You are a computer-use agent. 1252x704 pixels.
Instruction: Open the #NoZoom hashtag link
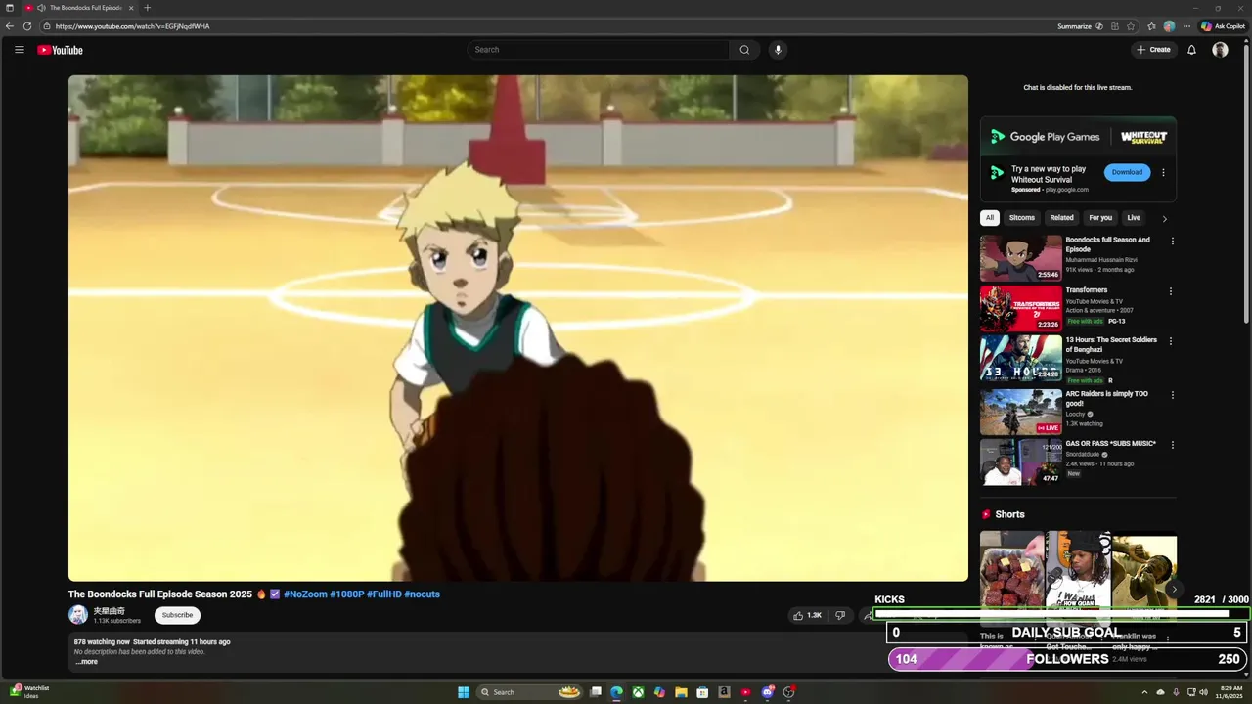pos(305,594)
